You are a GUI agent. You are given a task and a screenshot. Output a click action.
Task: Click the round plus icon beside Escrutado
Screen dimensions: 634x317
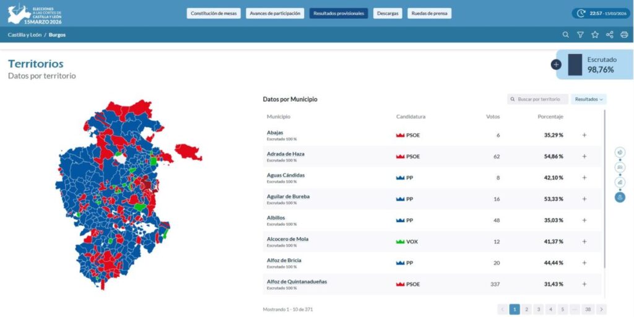click(556, 64)
